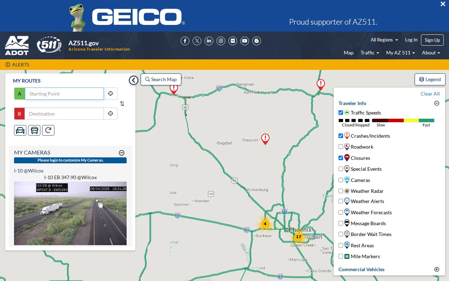Image resolution: width=449 pixels, height=281 pixels.
Task: Click the Log In link
Action: point(411,40)
